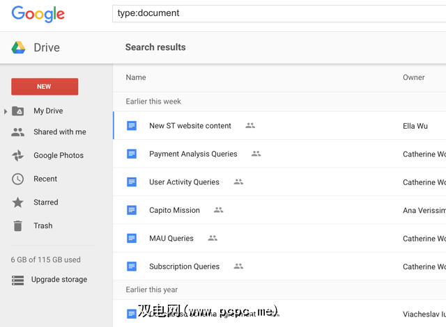Go to Shared with me
Viewport: 446px width, 327px height.
pos(60,132)
